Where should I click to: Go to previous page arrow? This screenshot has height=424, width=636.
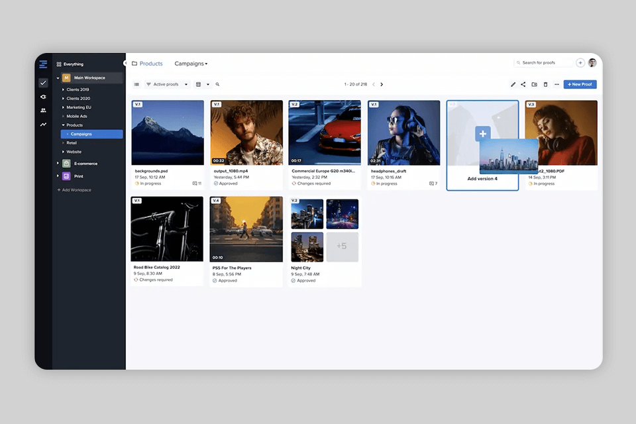374,84
